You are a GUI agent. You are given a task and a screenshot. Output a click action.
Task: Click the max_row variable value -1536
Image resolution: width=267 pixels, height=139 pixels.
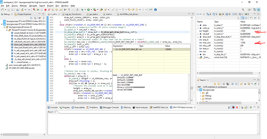point(243,43)
